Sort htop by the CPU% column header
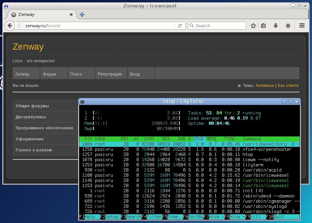This screenshot has width=312, height=223. (198, 139)
